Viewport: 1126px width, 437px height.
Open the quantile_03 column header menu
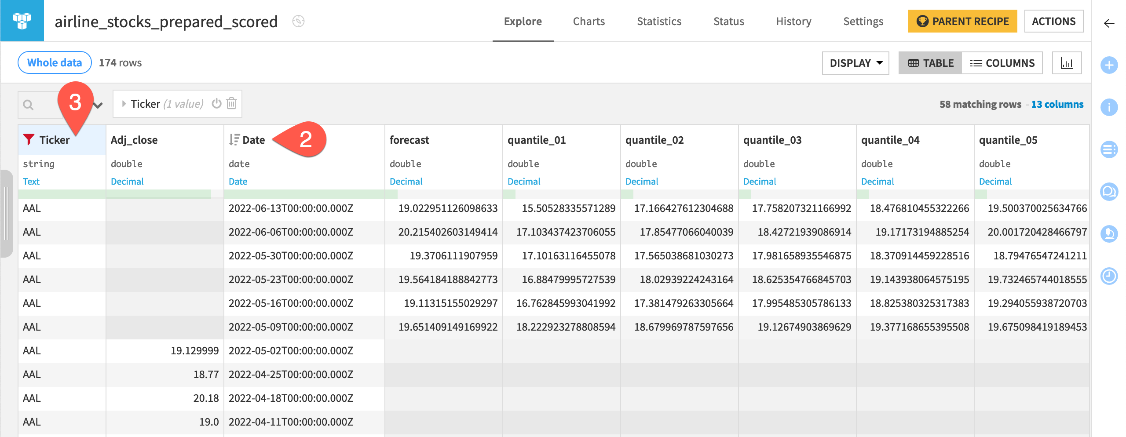772,140
